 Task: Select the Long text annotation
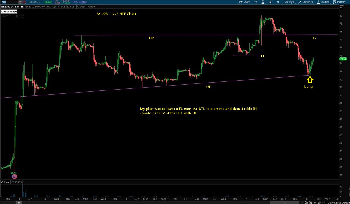coord(309,86)
